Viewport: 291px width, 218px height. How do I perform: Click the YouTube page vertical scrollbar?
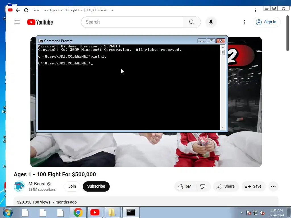pos(288,33)
